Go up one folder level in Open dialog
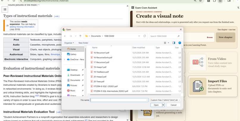This screenshot has width=240, height=121. click(80, 36)
